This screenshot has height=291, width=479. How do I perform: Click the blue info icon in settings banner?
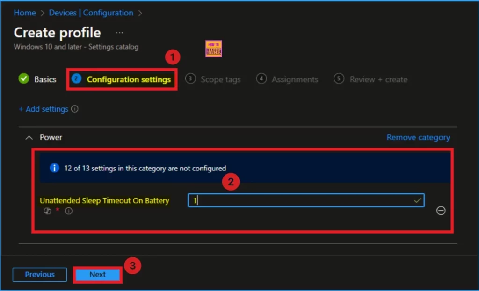tap(54, 168)
